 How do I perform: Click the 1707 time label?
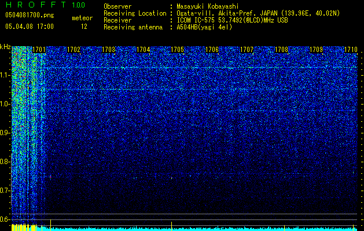pos(247,50)
